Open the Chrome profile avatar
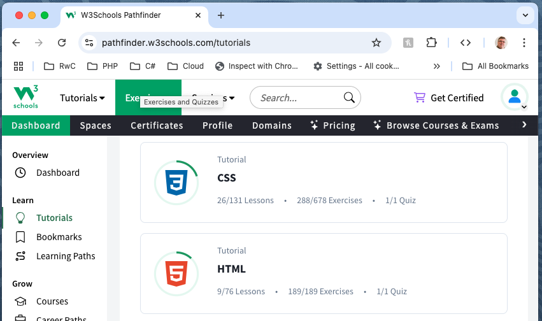This screenshot has width=542, height=321. [501, 43]
